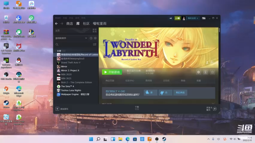Click Steam icon on taskbar

[x=164, y=139]
